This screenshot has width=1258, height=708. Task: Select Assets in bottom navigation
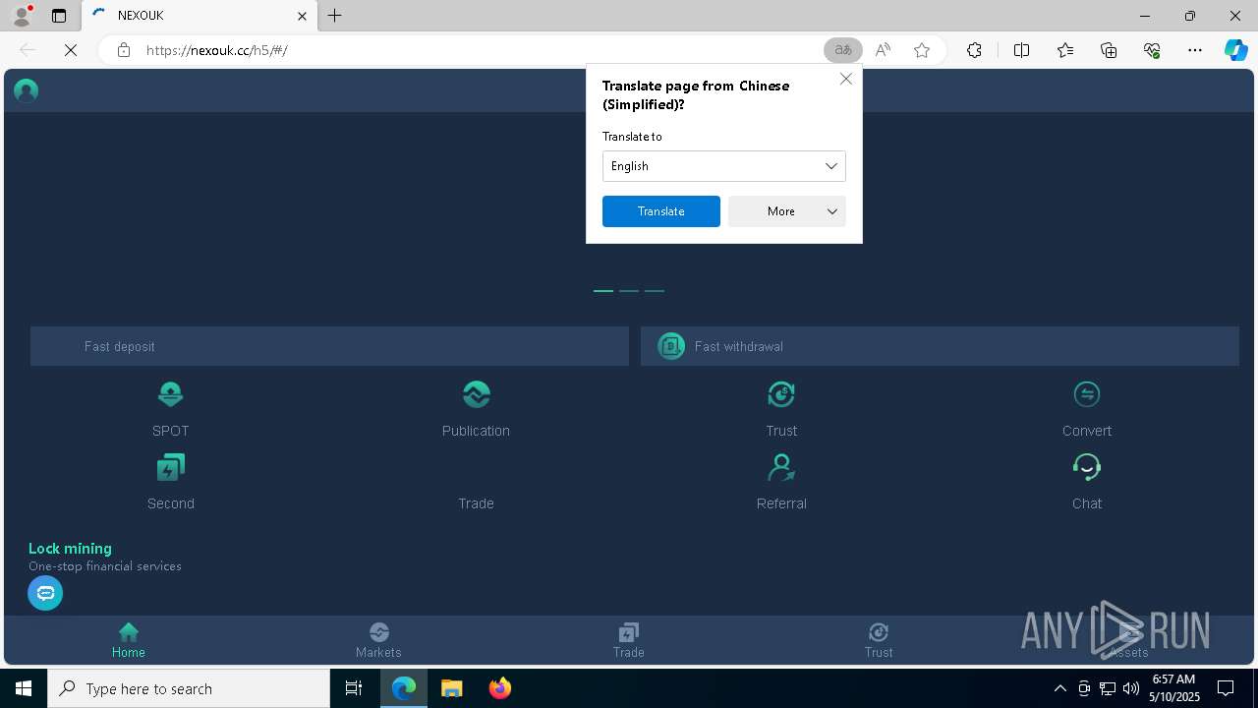coord(1128,640)
